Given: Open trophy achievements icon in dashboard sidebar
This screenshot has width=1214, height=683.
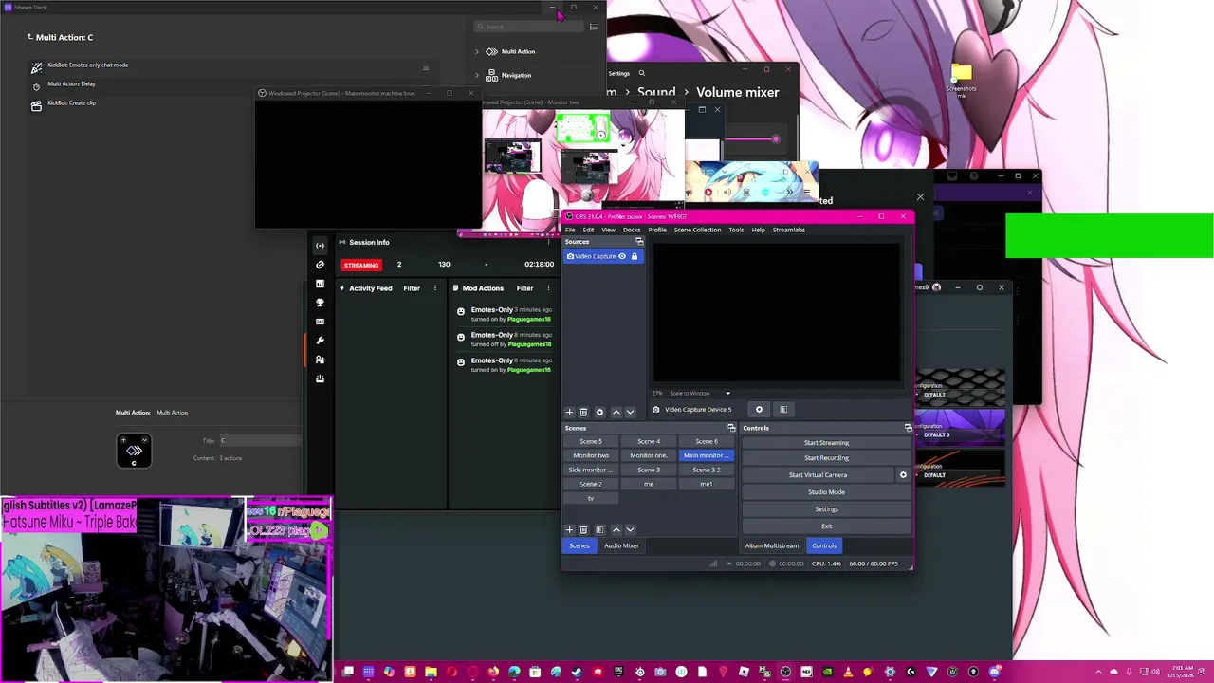Looking at the screenshot, I should coord(320,303).
